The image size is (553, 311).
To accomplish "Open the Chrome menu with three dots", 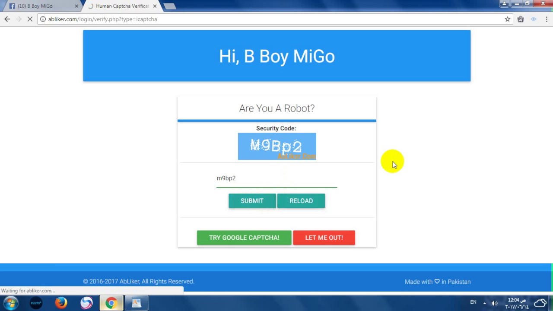I will pos(547,19).
